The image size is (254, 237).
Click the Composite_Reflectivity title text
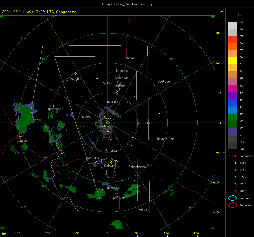click(127, 4)
